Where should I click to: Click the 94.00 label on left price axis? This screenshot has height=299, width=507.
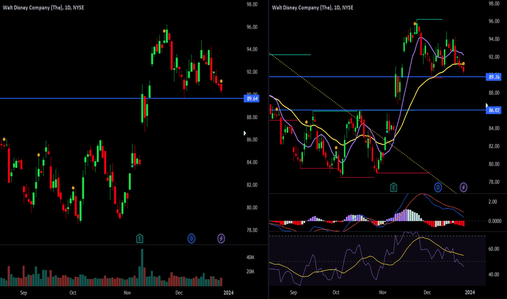coord(252,49)
